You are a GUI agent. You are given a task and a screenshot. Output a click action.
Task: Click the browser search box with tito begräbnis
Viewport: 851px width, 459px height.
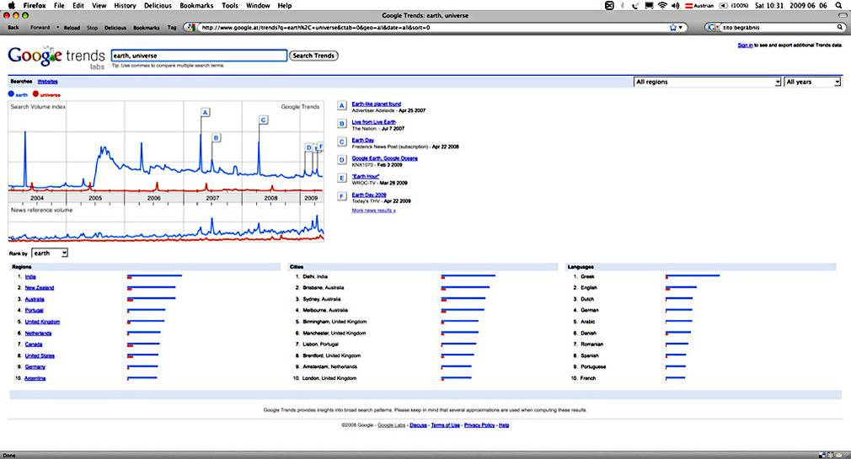[x=779, y=27]
